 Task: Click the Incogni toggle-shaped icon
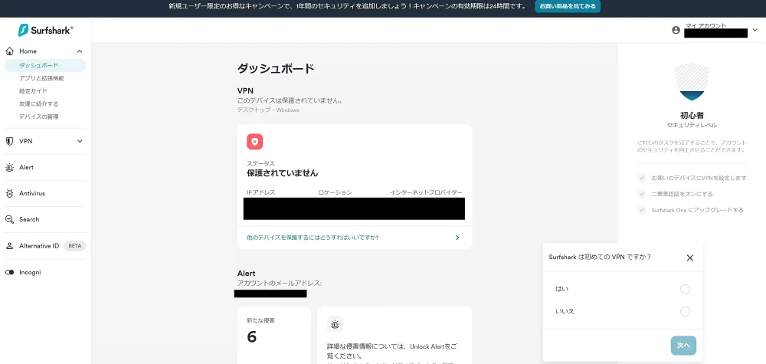[x=9, y=272]
